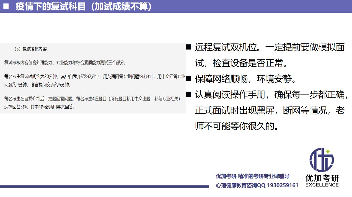Image resolution: width=352 pixels, height=197 pixels.
Task: Click the line 正式面试时出现黑屏，断网等情况
Action: tap(270, 111)
